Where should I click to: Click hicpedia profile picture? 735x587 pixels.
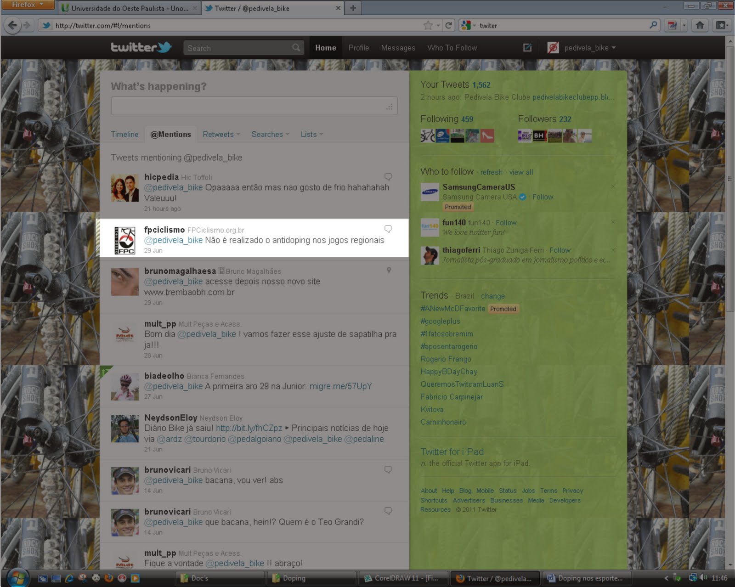125,188
